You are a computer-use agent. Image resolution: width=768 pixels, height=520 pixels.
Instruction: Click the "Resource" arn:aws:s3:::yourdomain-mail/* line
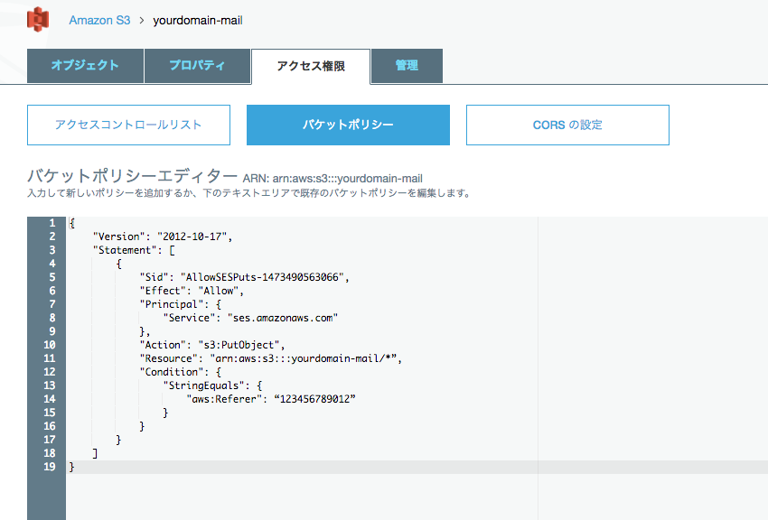coord(271,358)
